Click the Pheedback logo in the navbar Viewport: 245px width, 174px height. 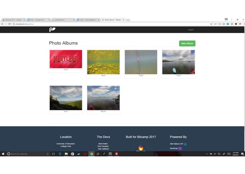click(x=52, y=30)
